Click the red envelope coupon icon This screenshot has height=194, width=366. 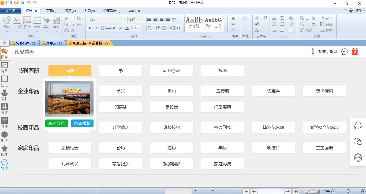[355, 51]
